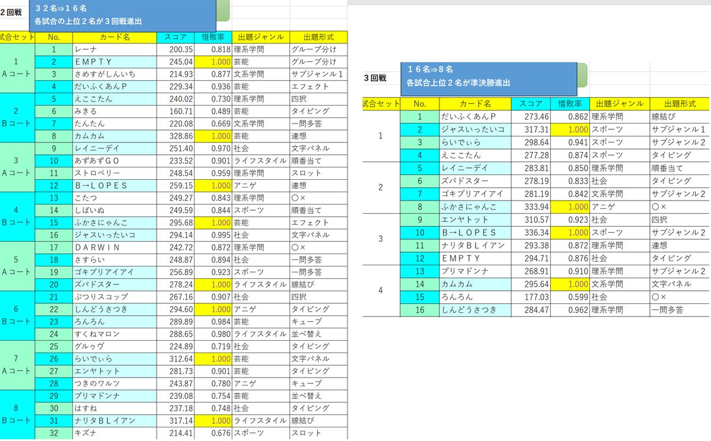This screenshot has width=711, height=441.
Task: Select the score cell '281.73'
Action: (176, 371)
